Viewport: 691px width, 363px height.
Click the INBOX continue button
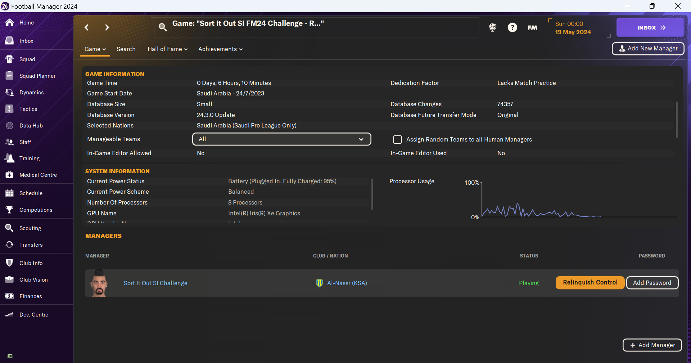(x=650, y=27)
